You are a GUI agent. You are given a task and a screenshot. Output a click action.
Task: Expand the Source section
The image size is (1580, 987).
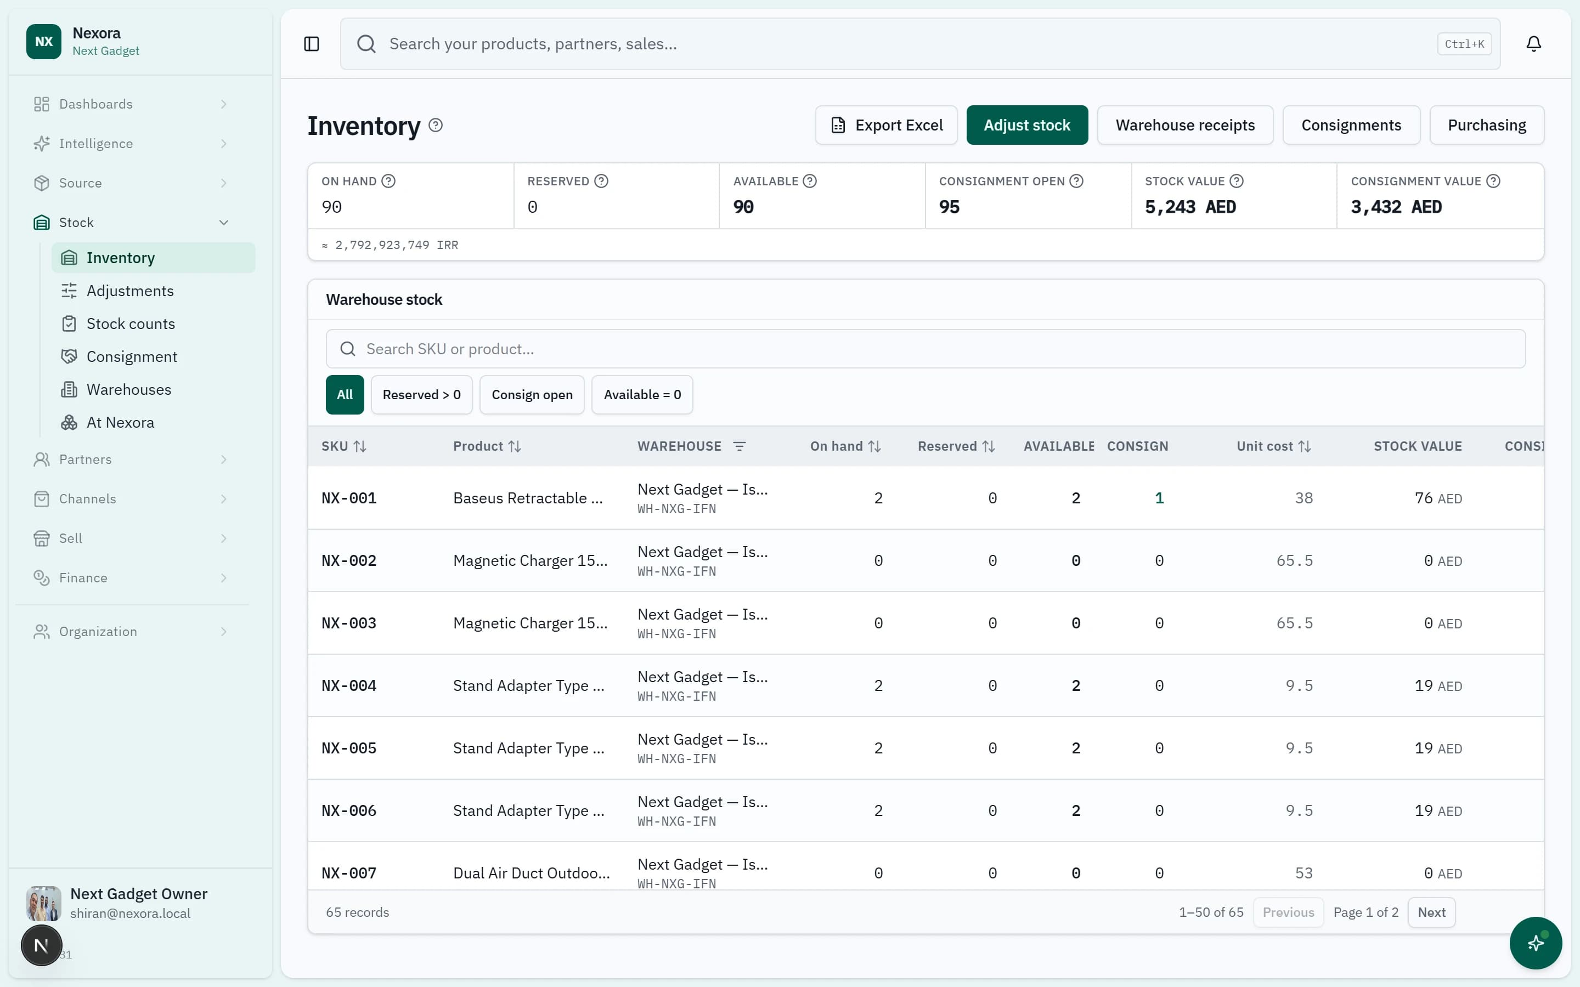click(x=131, y=184)
